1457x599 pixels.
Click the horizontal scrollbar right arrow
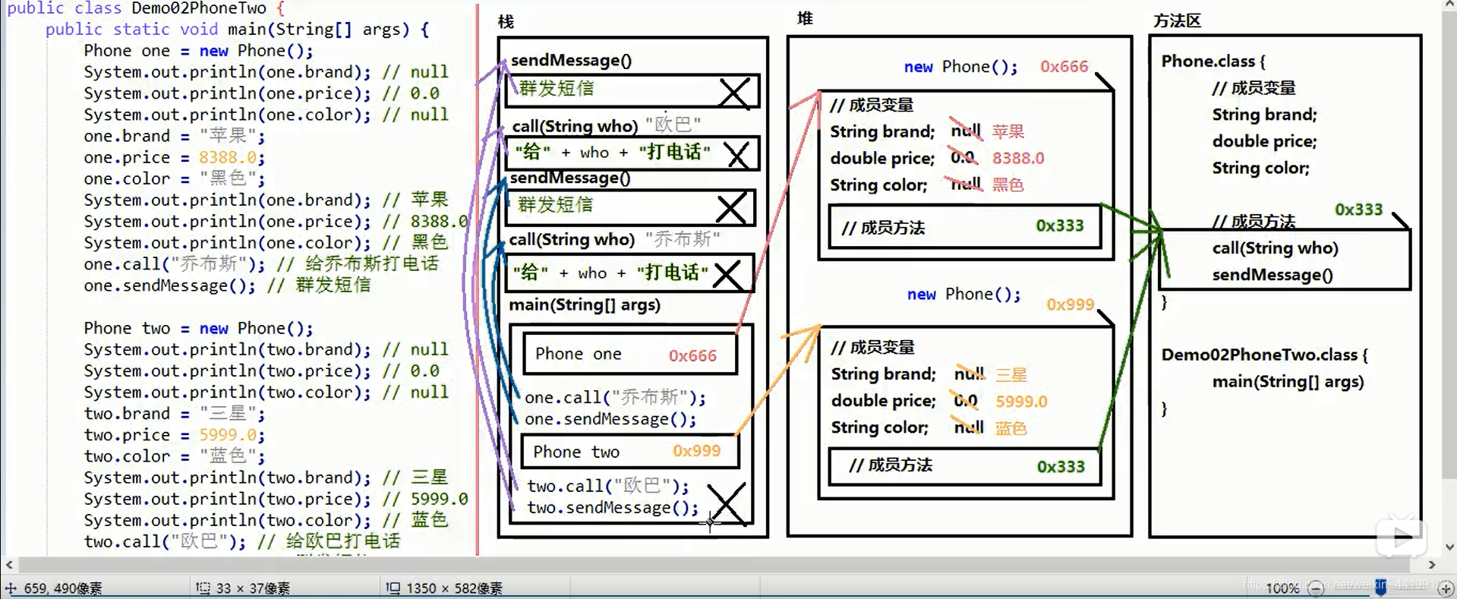pos(1432,565)
